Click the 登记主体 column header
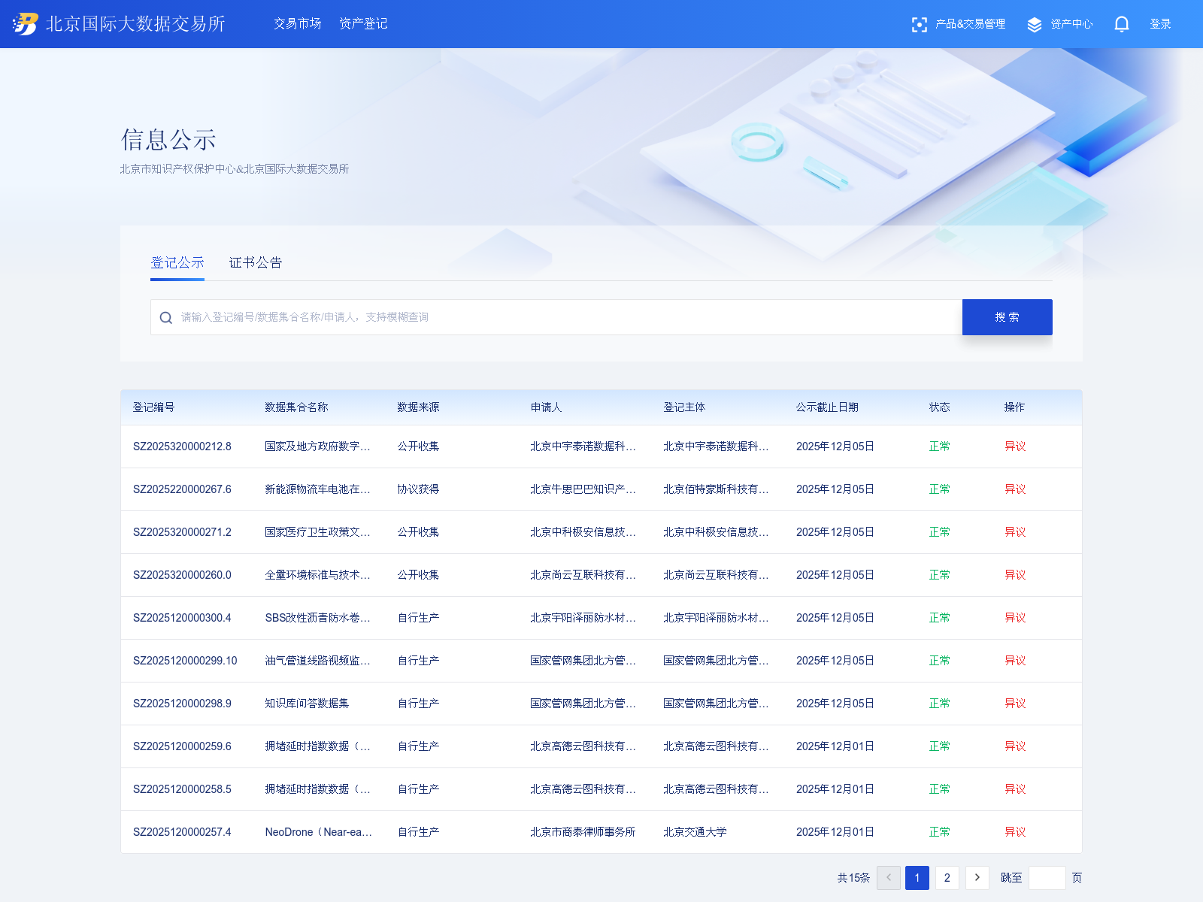Viewport: 1203px width, 902px height. click(x=684, y=407)
